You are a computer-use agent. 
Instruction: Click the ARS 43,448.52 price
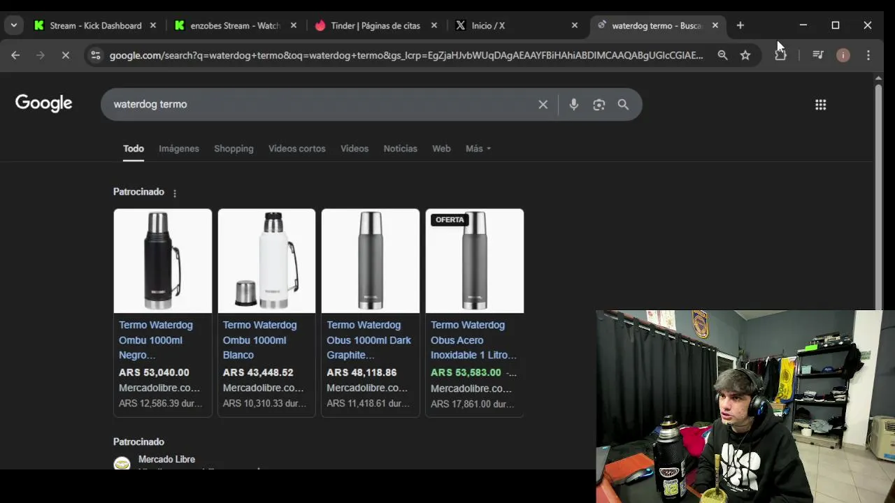tap(258, 372)
